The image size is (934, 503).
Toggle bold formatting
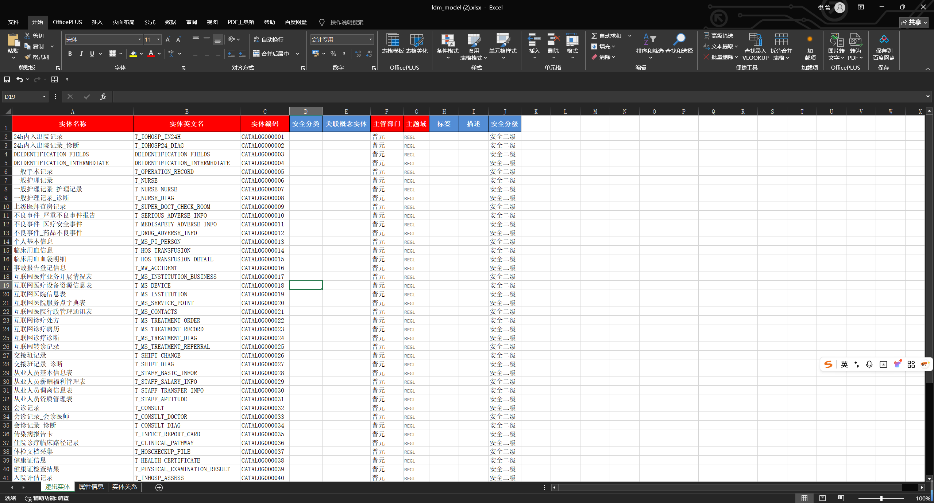click(x=70, y=54)
